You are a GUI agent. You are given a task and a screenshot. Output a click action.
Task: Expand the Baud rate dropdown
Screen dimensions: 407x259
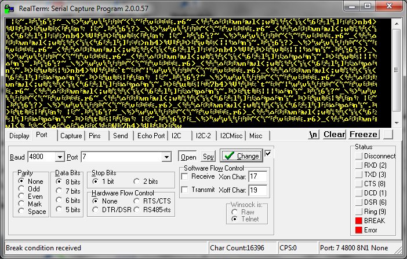pyautogui.click(x=60, y=157)
